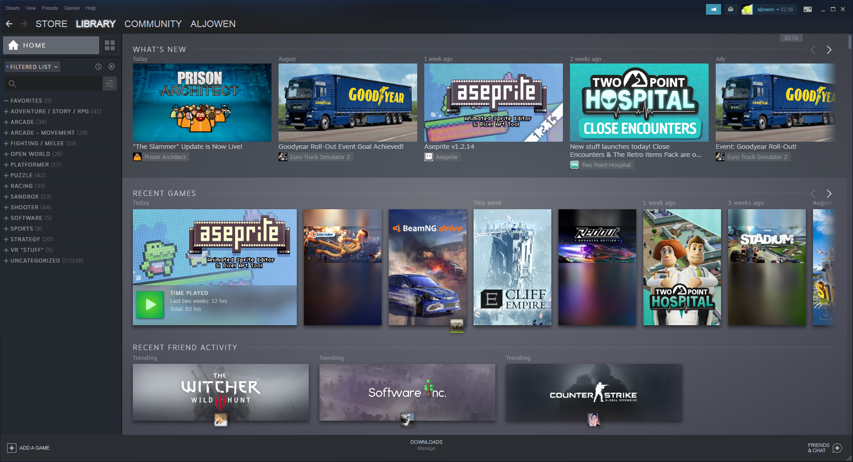Viewport: 853px width, 462px height.
Task: Switch to the collections grid view
Action: (x=110, y=45)
